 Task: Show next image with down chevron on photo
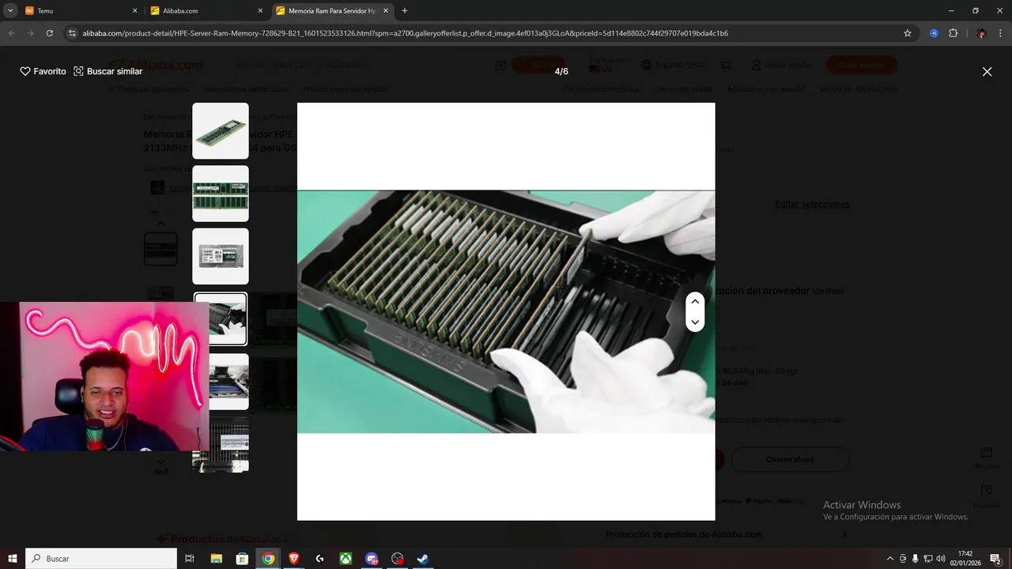click(695, 322)
